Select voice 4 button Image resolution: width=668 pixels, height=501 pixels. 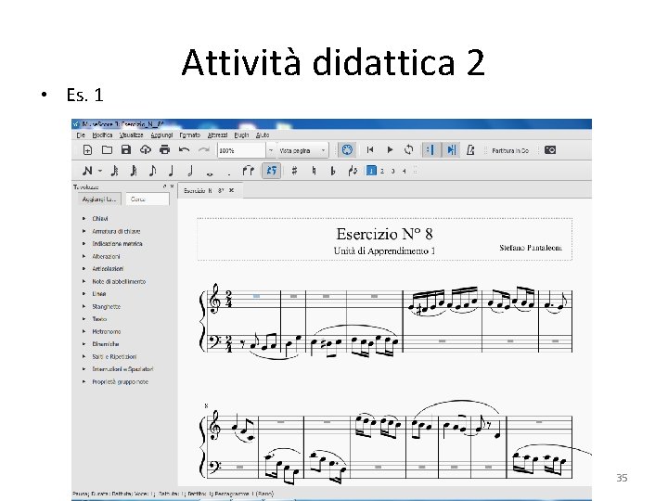pos(404,172)
